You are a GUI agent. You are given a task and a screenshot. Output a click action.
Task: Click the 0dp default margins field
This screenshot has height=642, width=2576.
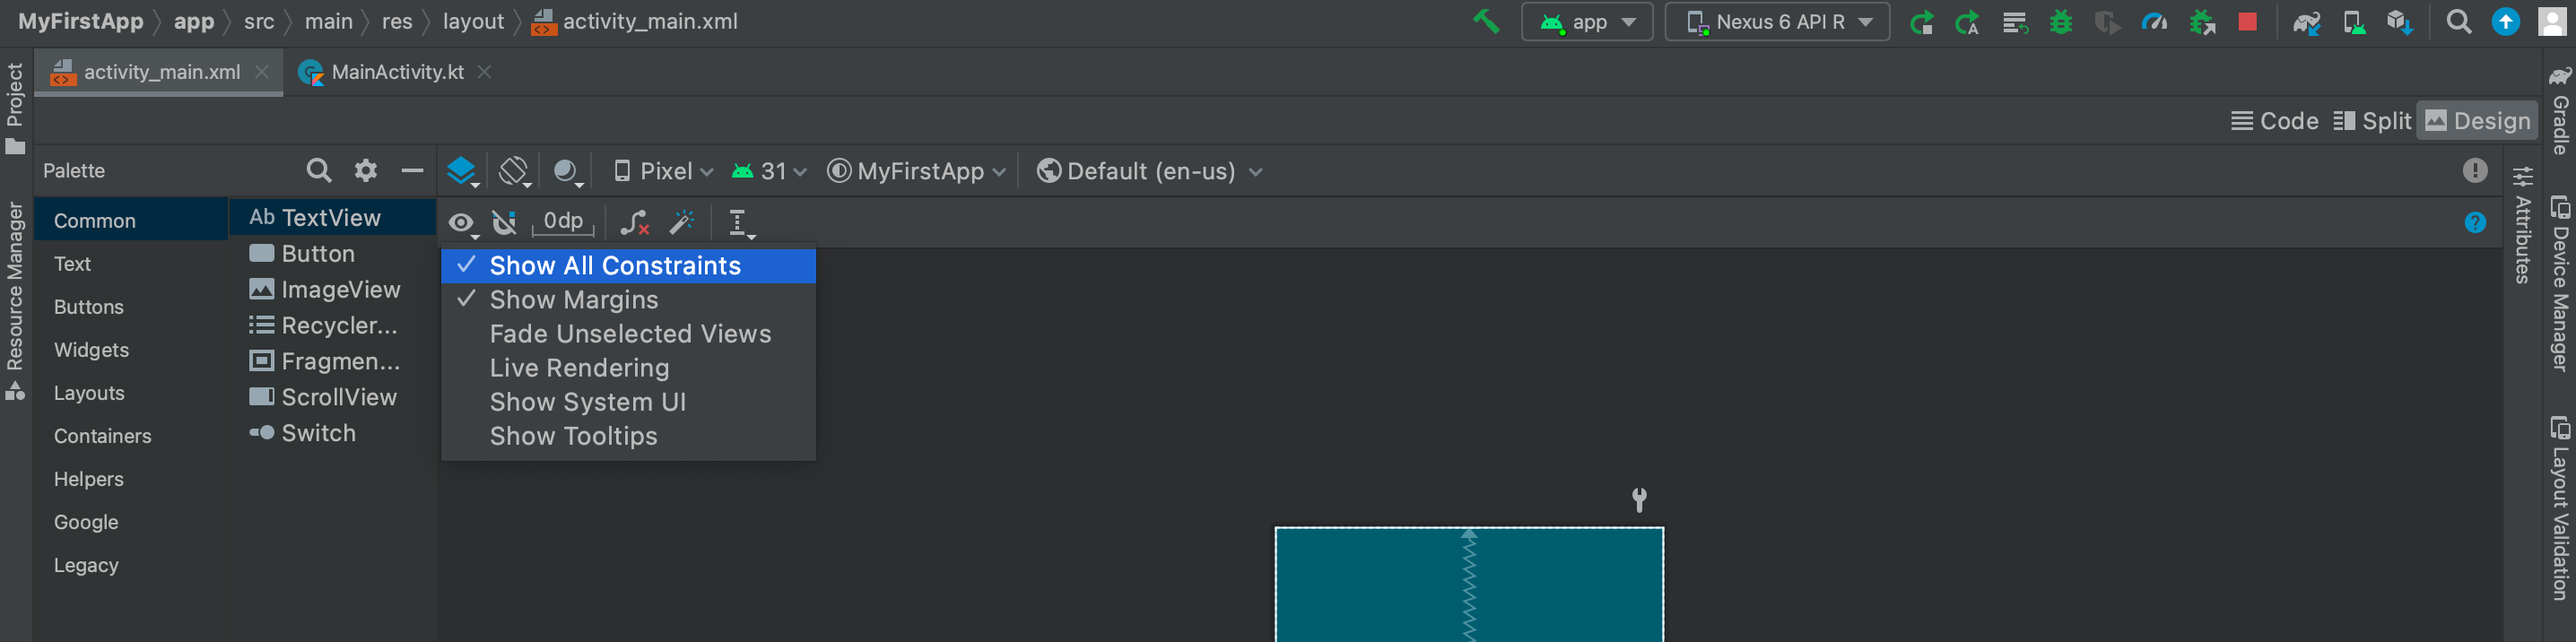pyautogui.click(x=563, y=222)
